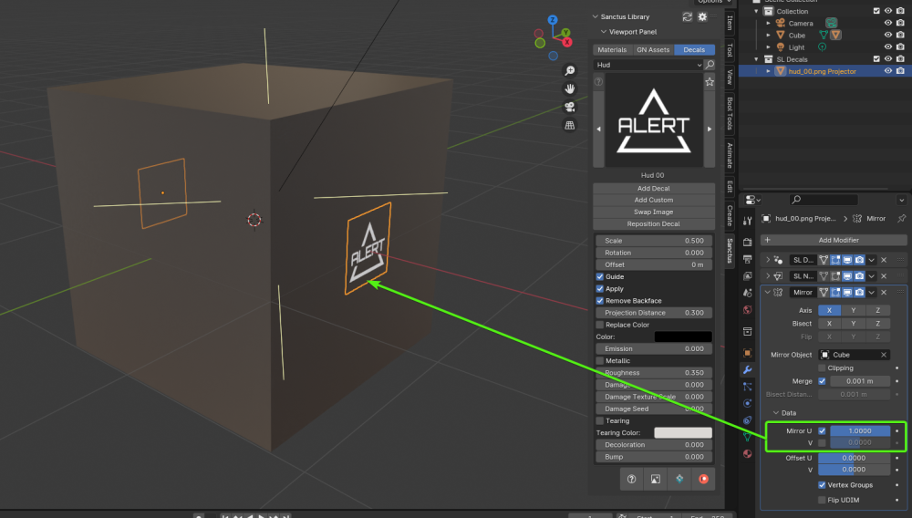912x518 pixels.
Task: Switch perspective/orthographic grid icon
Action: coord(570,125)
